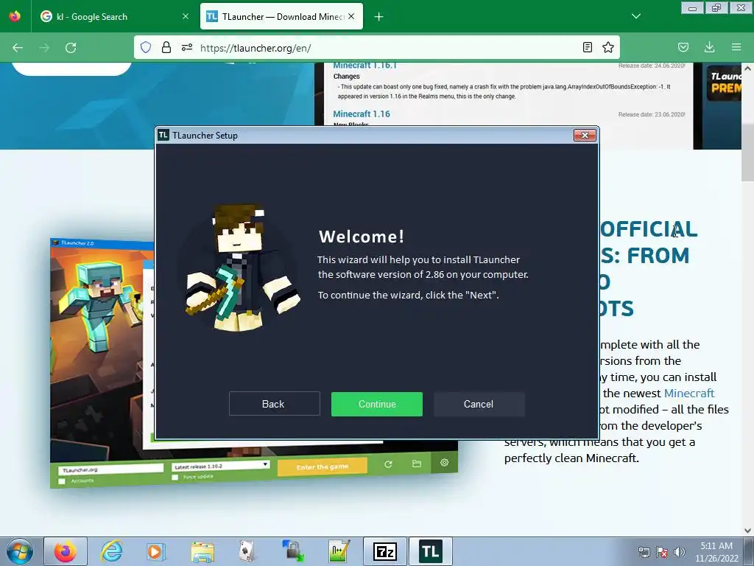Expand the list all tabs chevron
The image size is (754, 566).
635,16
